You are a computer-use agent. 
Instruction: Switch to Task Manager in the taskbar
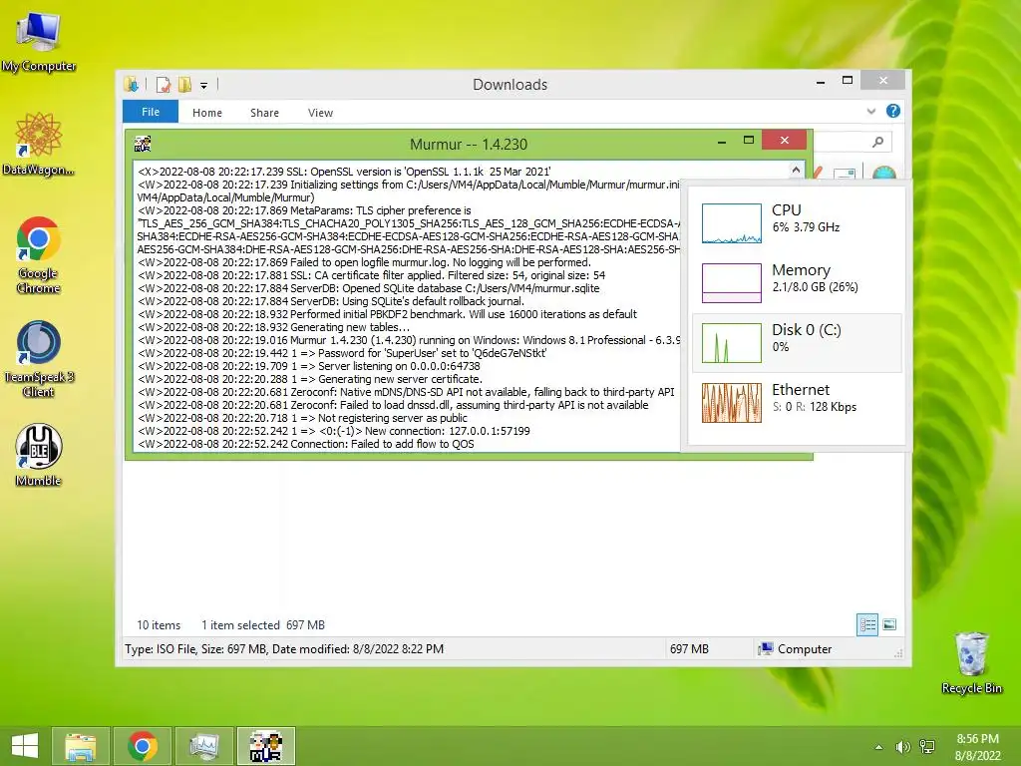click(x=203, y=746)
